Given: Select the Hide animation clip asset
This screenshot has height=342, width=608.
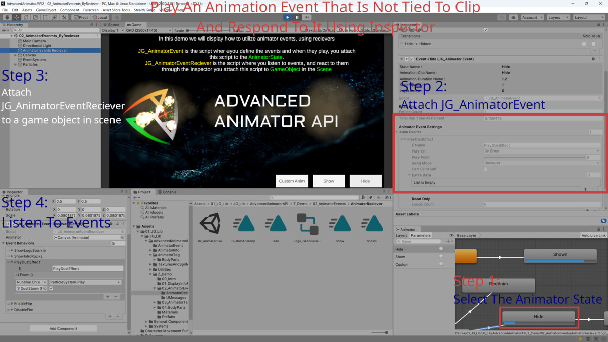Looking at the screenshot, I should (x=276, y=228).
